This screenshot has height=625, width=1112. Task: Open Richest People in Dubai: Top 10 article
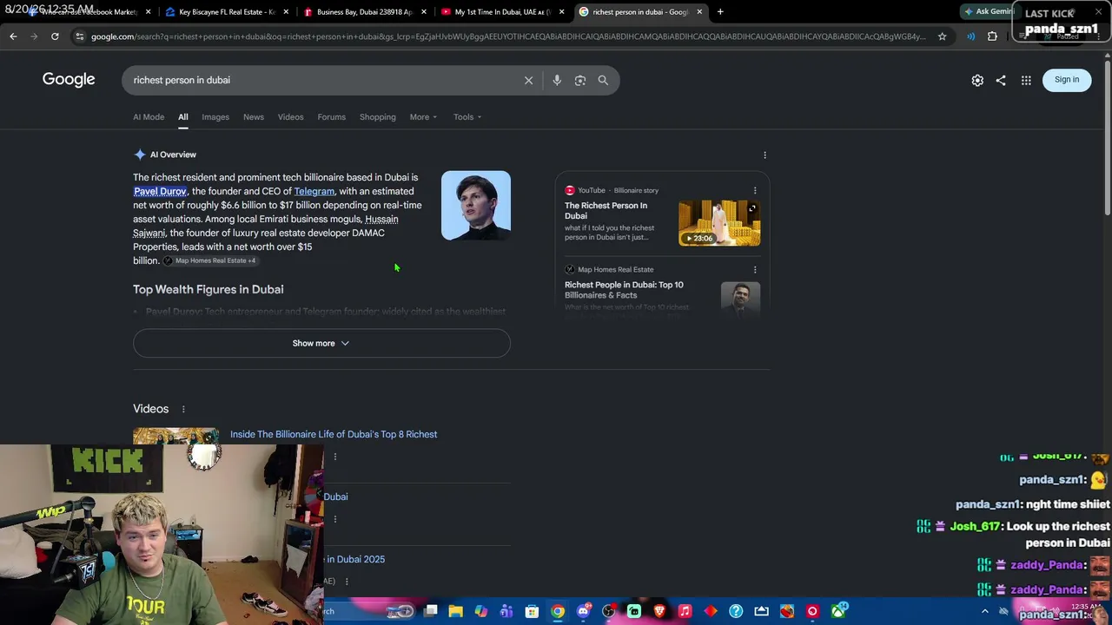[624, 290]
